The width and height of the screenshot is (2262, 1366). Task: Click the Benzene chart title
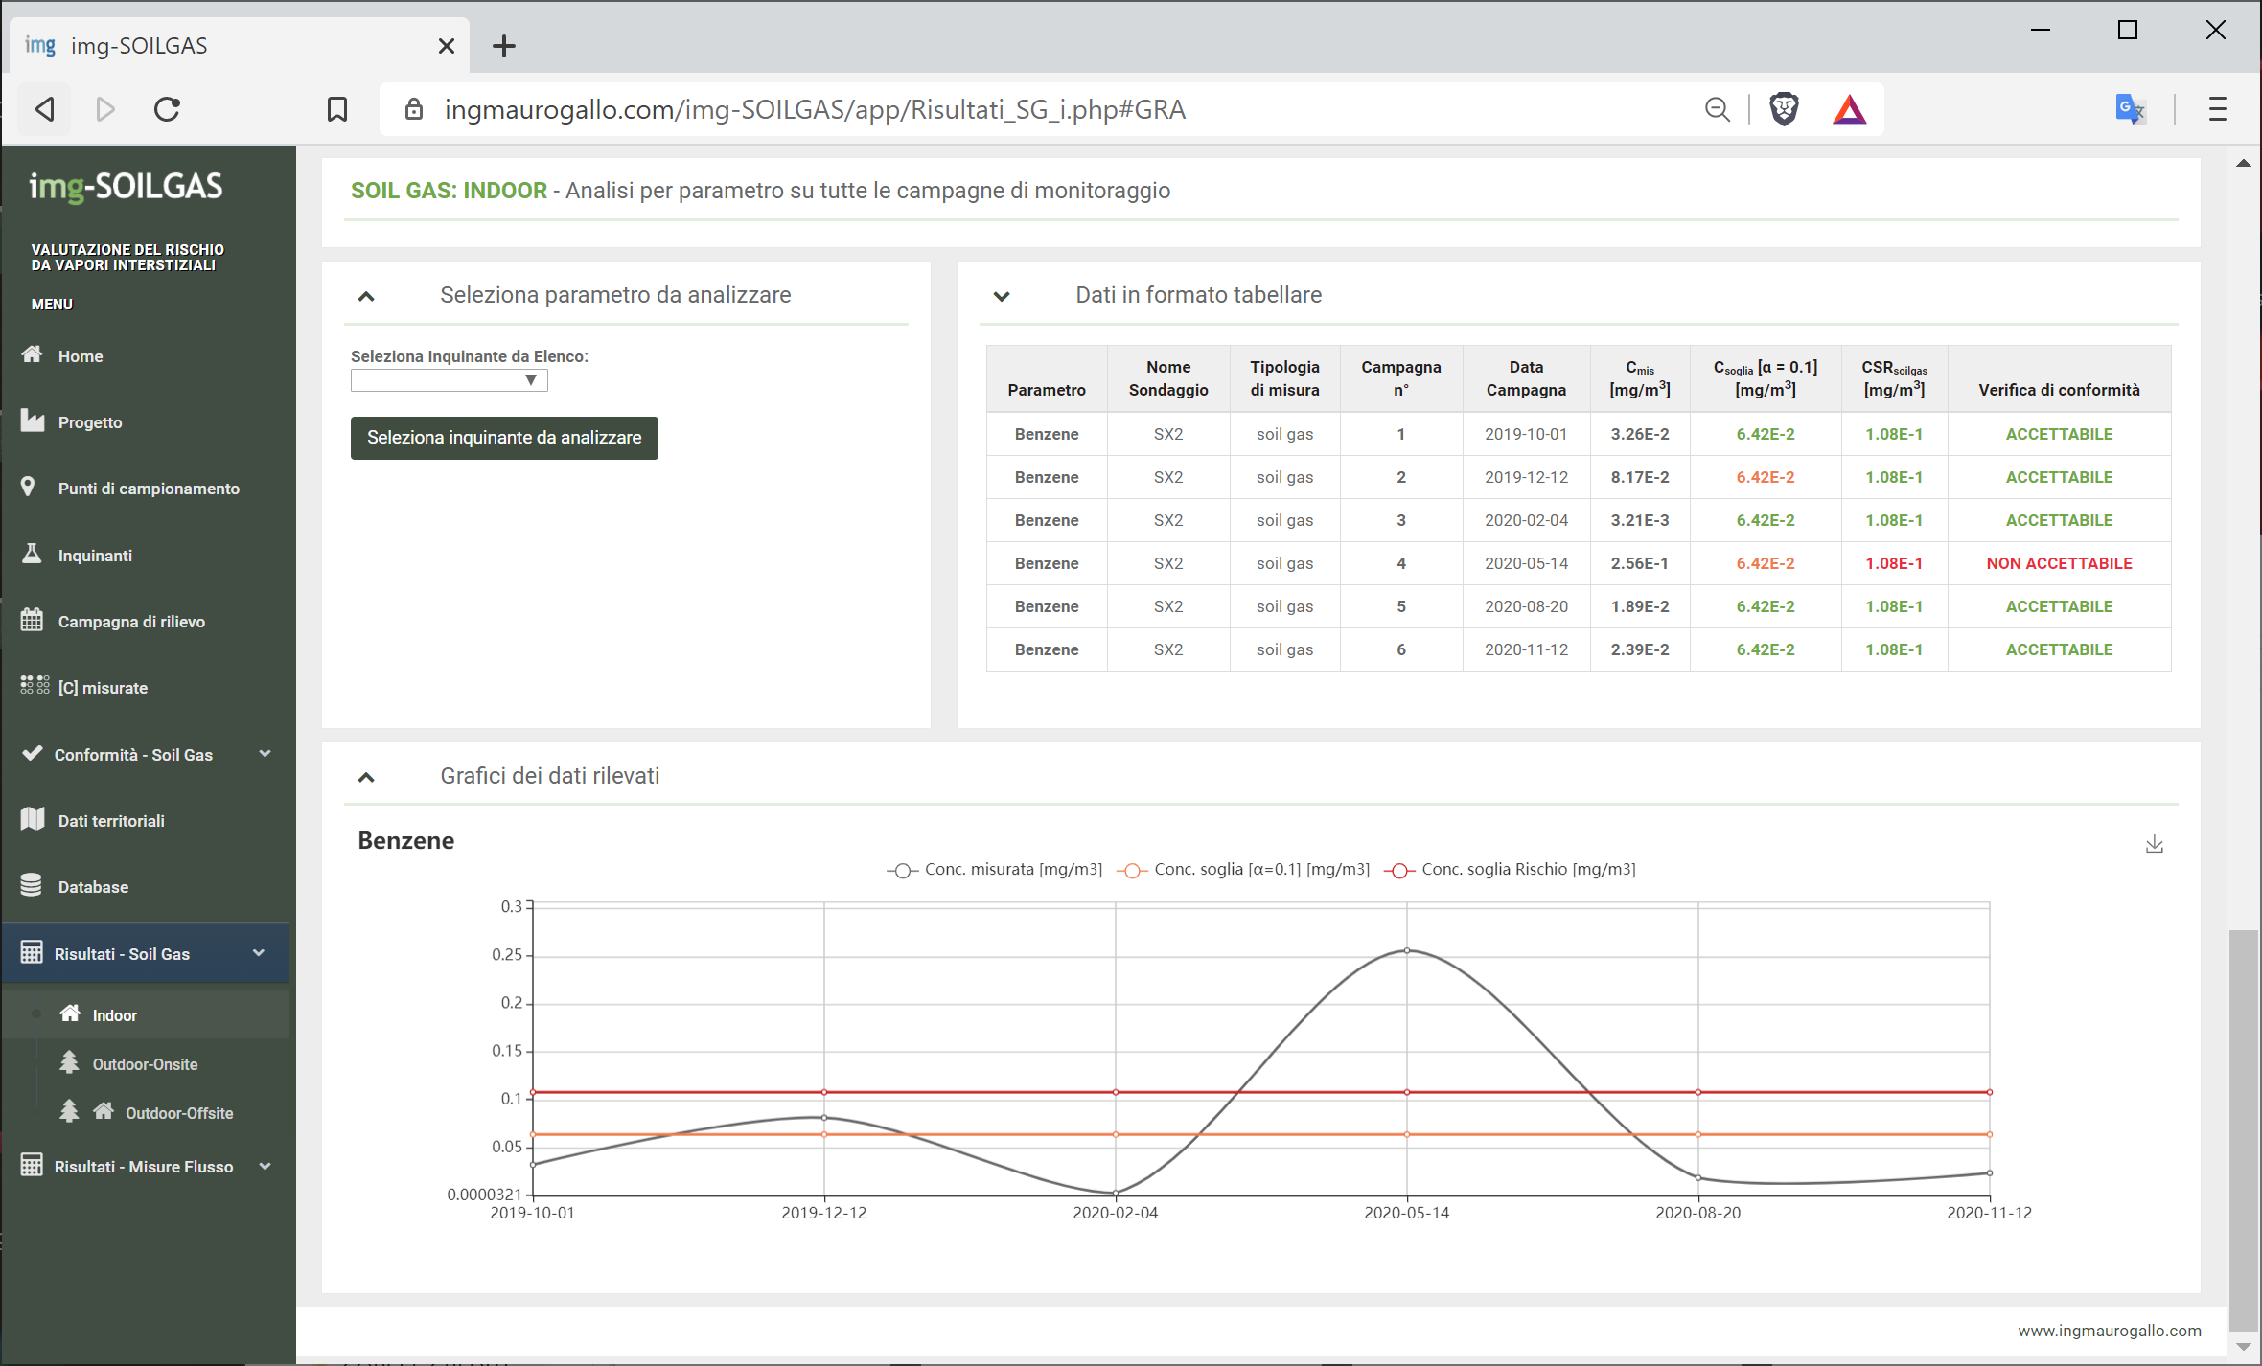(x=405, y=840)
